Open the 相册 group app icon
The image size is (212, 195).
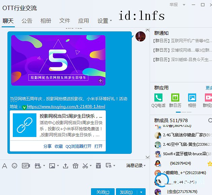pyautogui.click(x=192, y=97)
